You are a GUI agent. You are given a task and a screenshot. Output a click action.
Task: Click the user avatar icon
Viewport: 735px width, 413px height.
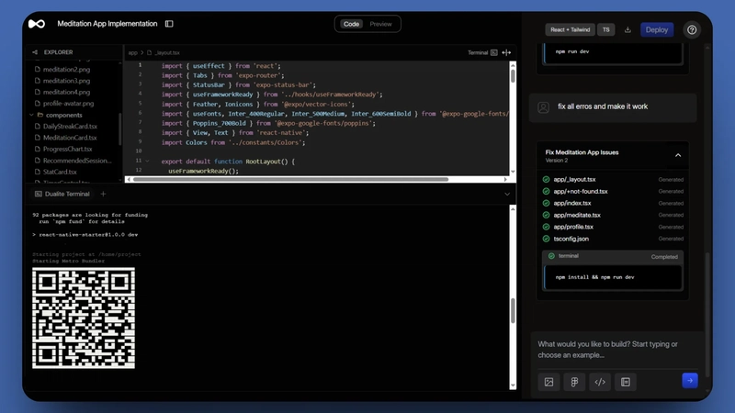(543, 107)
